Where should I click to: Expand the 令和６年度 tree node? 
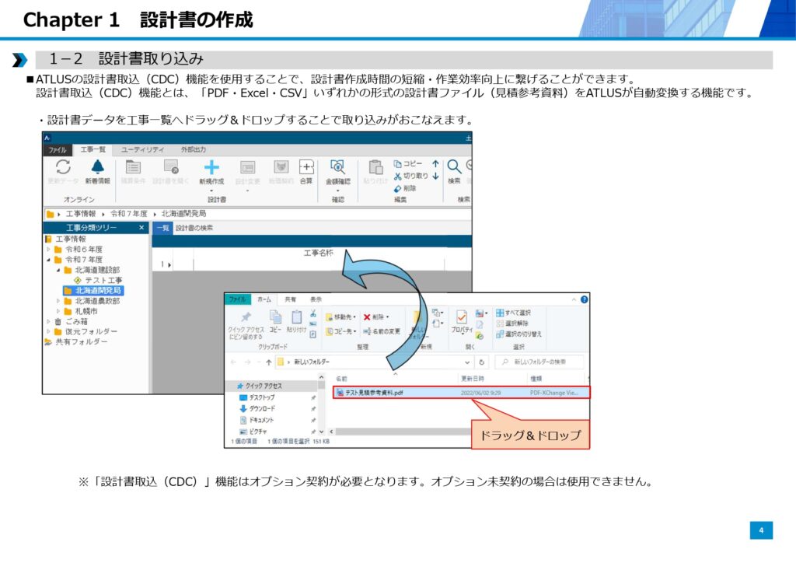(x=48, y=250)
